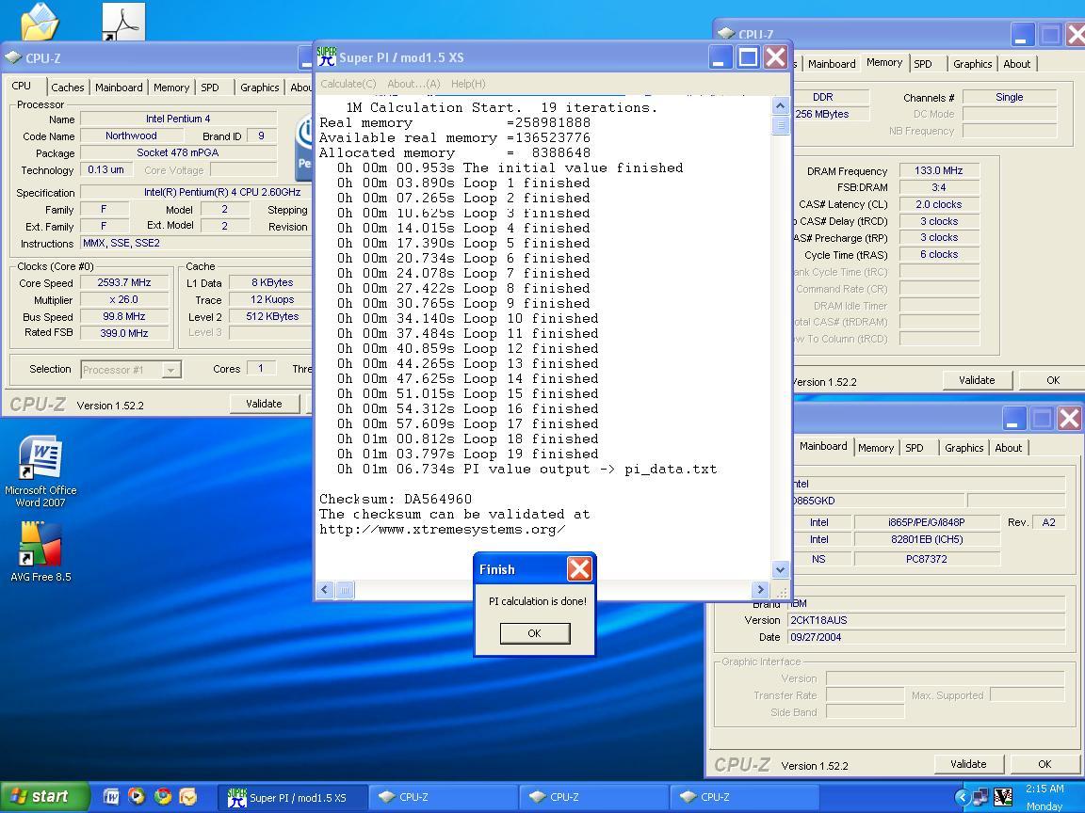Image resolution: width=1085 pixels, height=813 pixels.
Task: Click the BIOS Version field 2CKT18AUS
Action: [x=926, y=620]
